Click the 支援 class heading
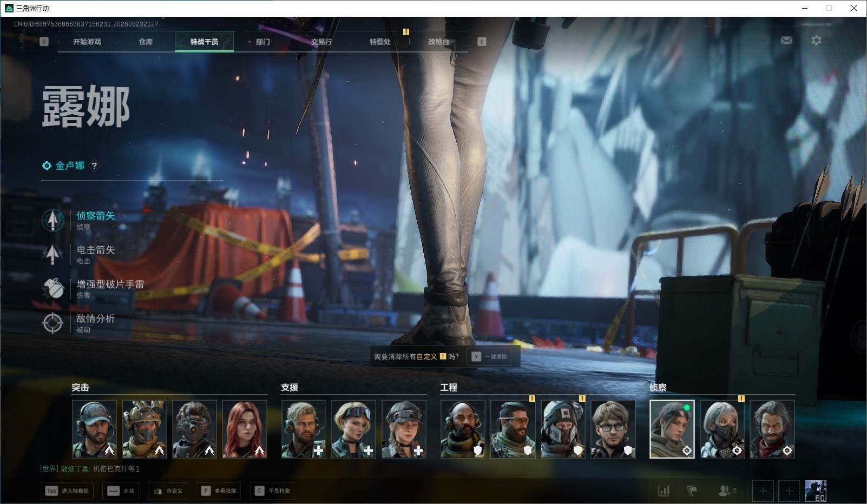 coord(290,387)
